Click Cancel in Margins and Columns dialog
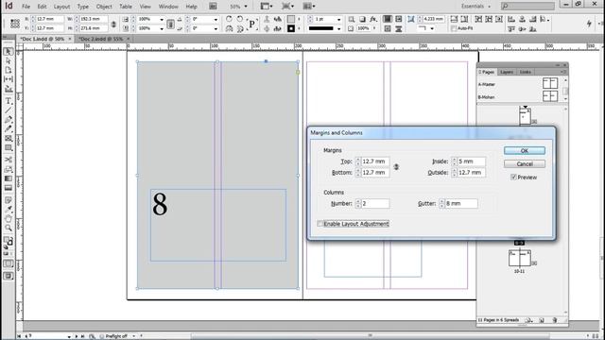 (525, 163)
